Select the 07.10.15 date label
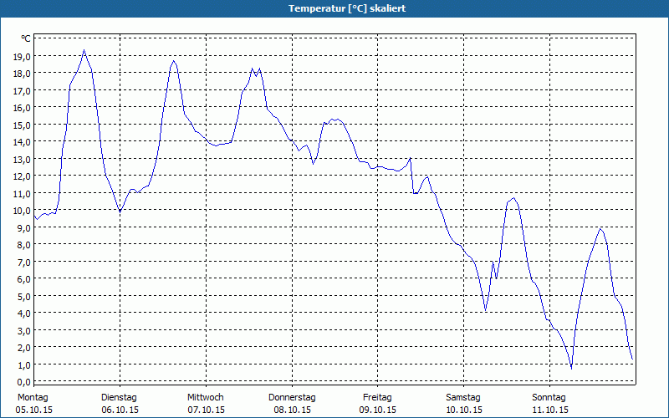The image size is (669, 418). (206, 410)
